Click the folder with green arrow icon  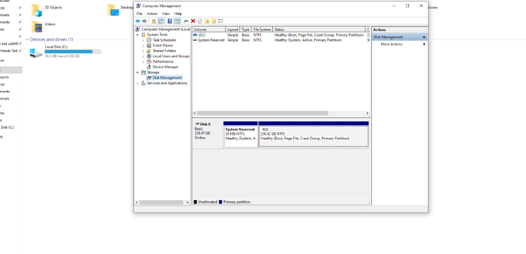click(x=207, y=21)
